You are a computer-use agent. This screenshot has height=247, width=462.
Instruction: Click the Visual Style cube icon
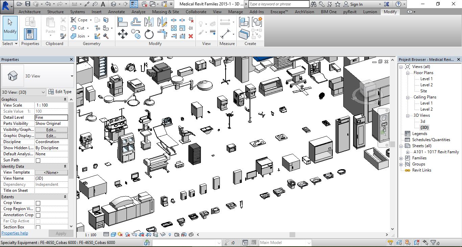(113, 234)
